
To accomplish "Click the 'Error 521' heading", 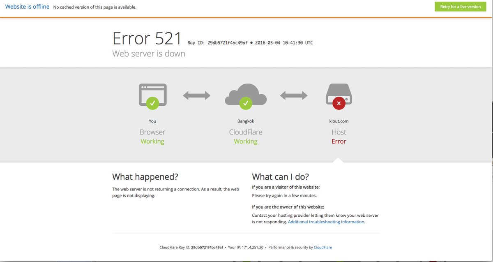I will click(x=147, y=38).
